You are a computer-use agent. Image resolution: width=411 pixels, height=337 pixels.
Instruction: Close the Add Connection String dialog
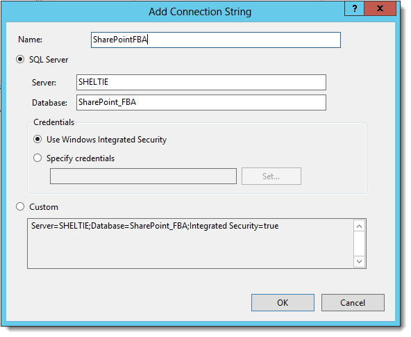click(380, 8)
